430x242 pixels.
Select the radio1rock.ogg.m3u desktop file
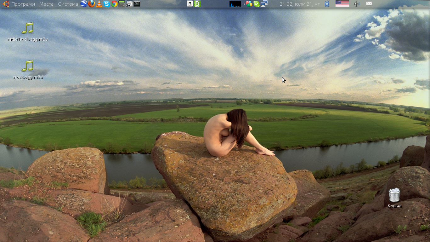click(28, 32)
